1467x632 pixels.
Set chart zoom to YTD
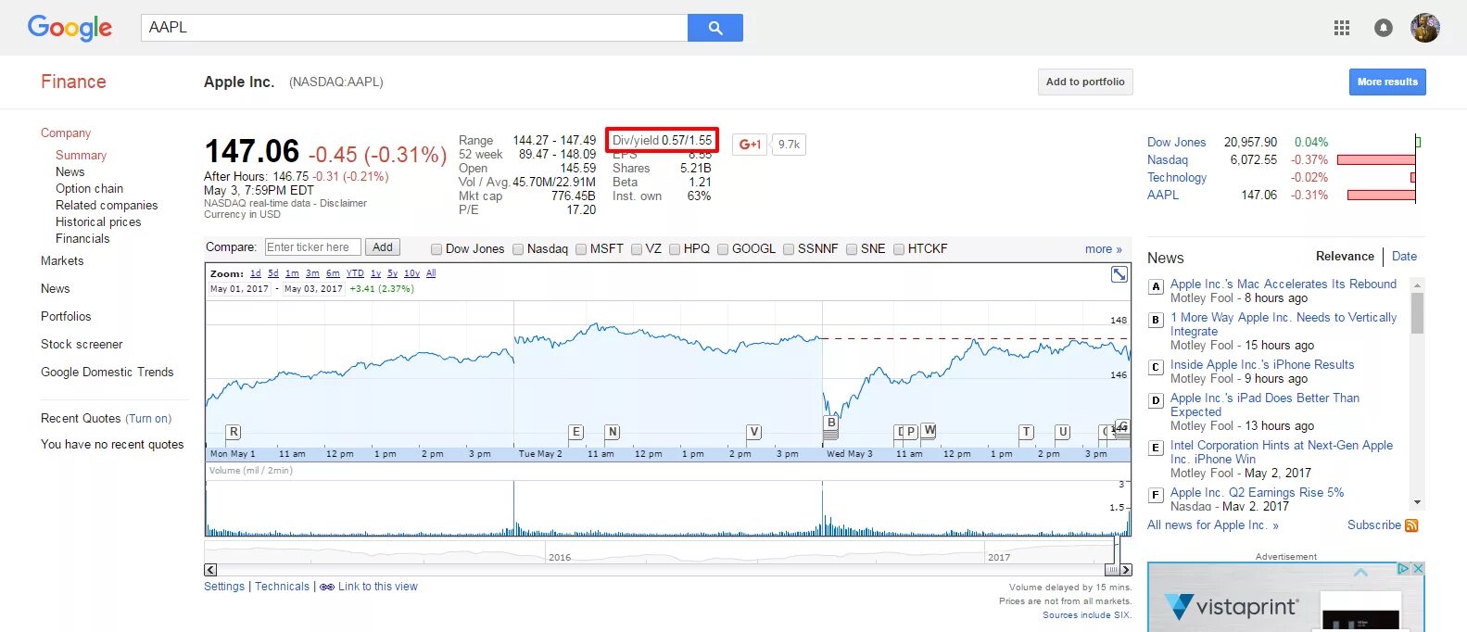point(355,273)
